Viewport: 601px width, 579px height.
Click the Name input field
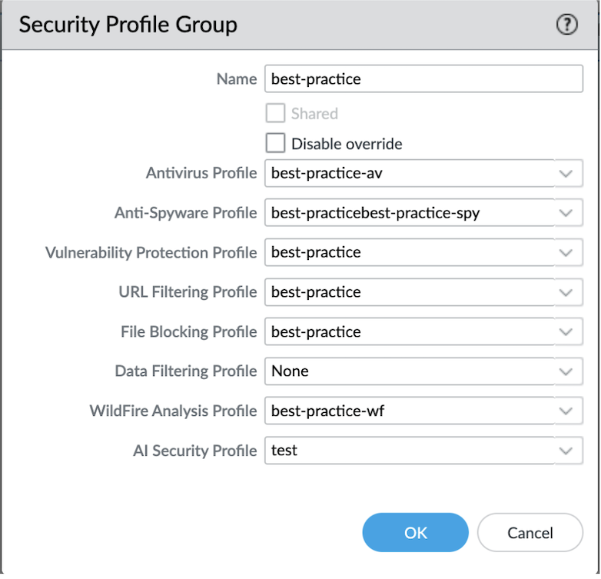pos(423,78)
